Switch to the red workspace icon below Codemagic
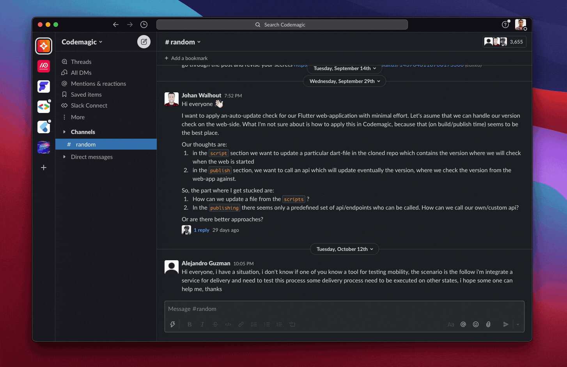 (x=44, y=66)
